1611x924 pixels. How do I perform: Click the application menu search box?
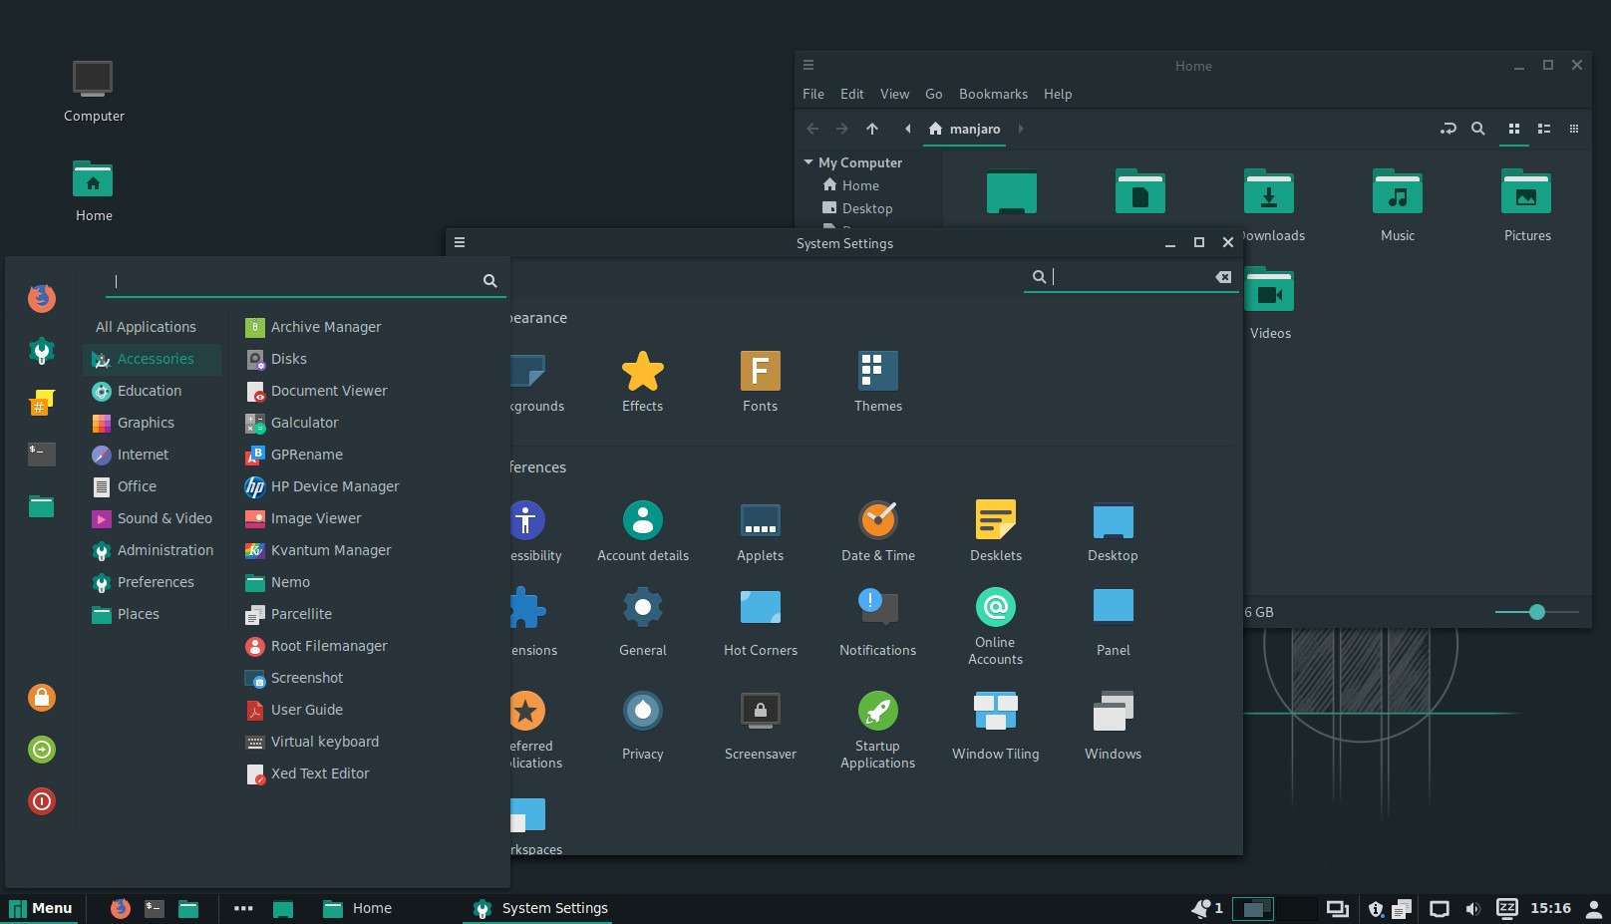pos(299,280)
